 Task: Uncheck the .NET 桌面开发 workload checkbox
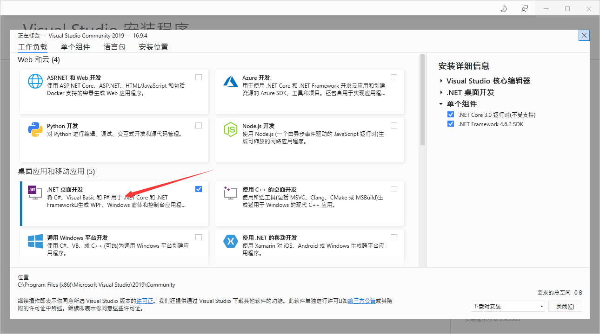click(199, 189)
